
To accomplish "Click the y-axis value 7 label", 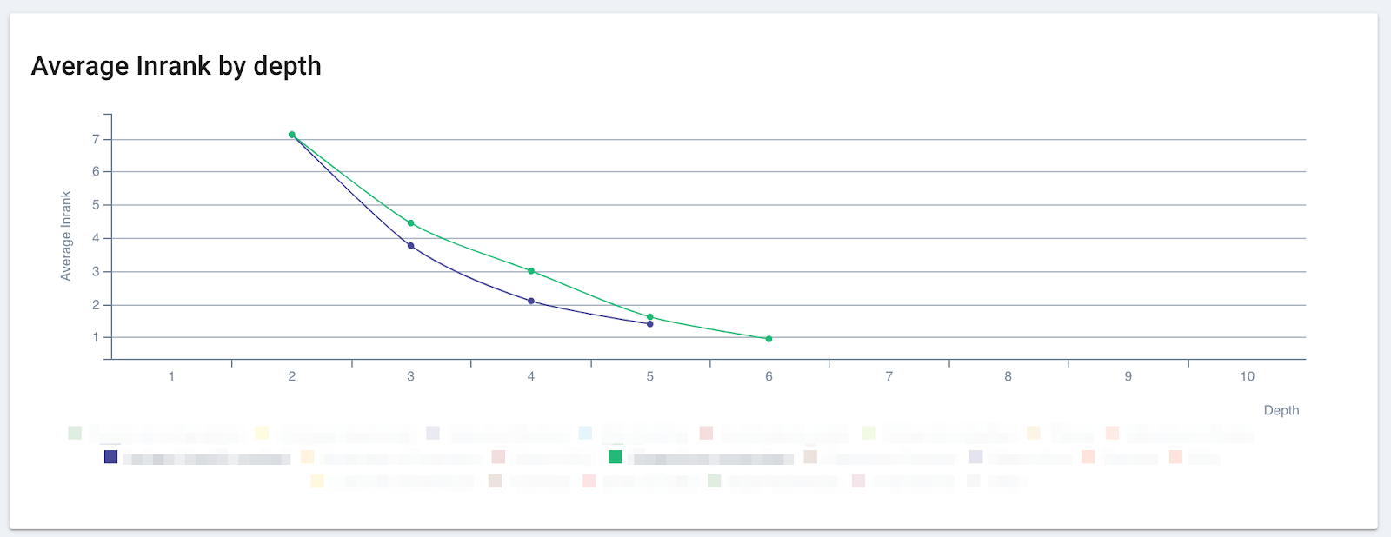I will 96,139.
